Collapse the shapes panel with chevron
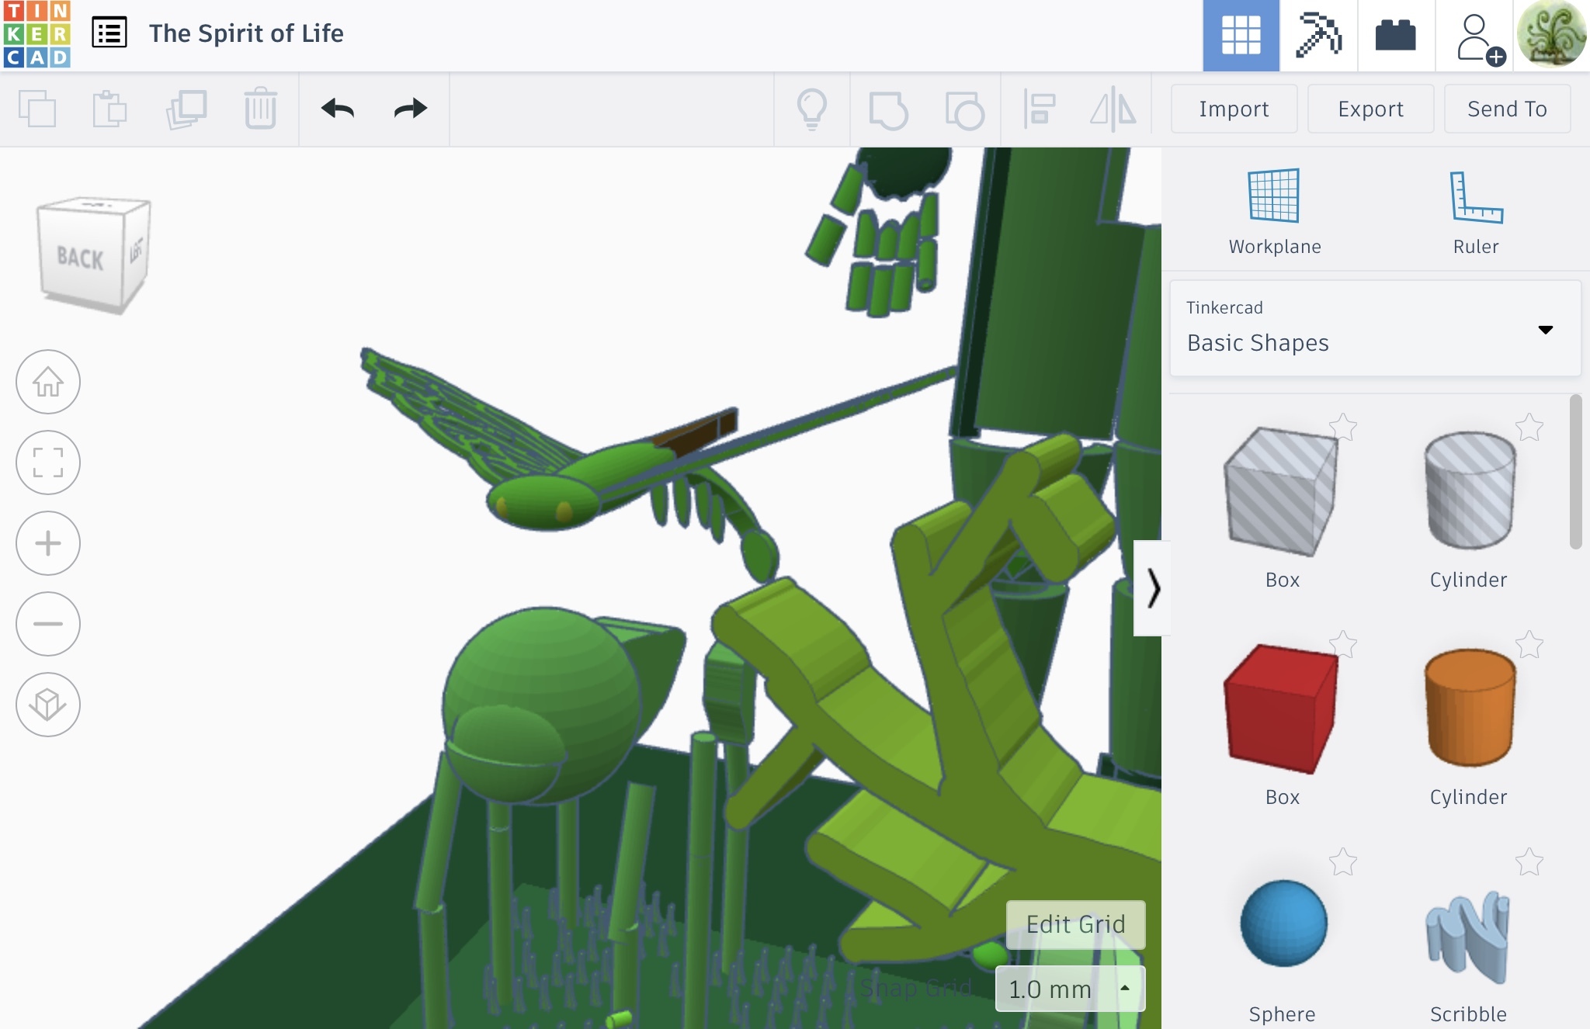 (1152, 588)
